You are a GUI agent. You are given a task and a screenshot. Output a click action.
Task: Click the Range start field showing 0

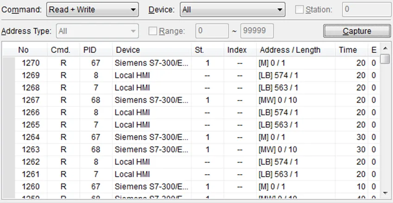point(212,31)
